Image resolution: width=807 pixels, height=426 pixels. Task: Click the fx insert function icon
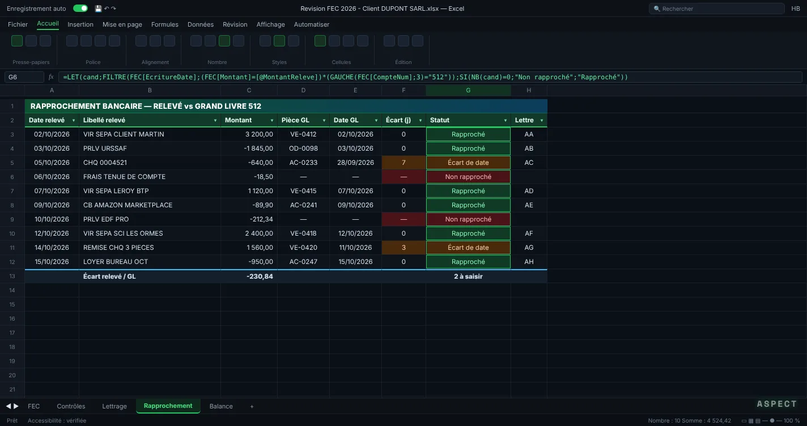point(51,77)
